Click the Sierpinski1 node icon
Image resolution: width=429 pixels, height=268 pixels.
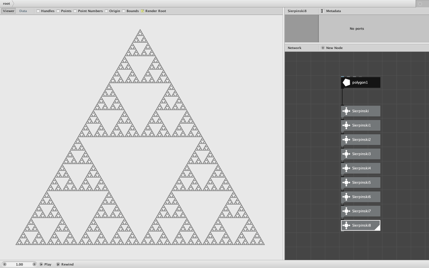346,125
